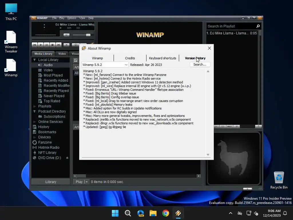This screenshot has height=220, width=293.
Task: Eject the DVD Drive (D:)
Action: [67, 158]
